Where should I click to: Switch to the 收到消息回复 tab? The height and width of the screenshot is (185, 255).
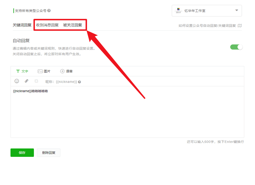47,25
